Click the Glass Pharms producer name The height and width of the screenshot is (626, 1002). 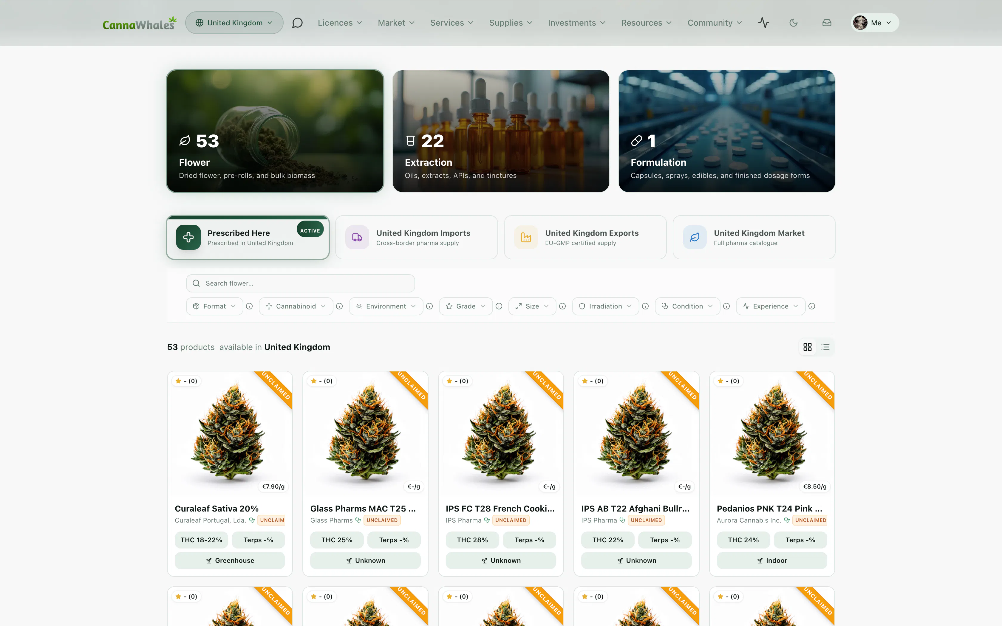pos(331,520)
